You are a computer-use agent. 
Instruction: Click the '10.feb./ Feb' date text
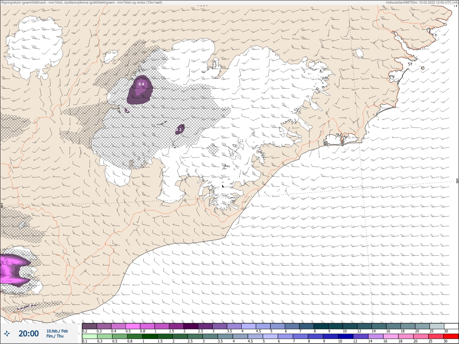click(x=57, y=331)
